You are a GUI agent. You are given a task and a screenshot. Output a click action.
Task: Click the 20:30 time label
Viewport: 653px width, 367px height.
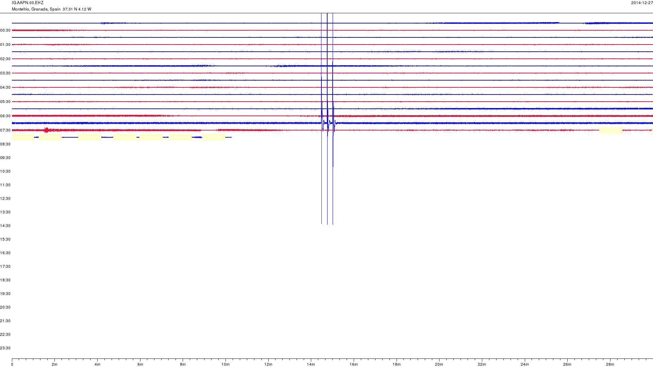click(5, 307)
